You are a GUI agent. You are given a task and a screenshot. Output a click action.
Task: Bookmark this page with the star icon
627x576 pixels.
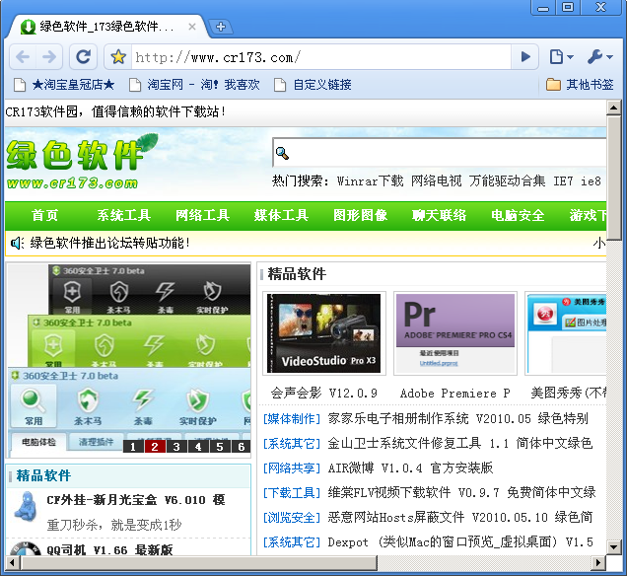click(118, 57)
